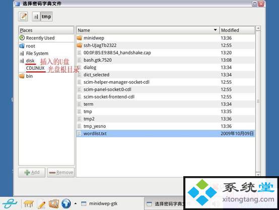279x210 pixels.
Task: Click the Remove bookmark button
Action: point(61,172)
